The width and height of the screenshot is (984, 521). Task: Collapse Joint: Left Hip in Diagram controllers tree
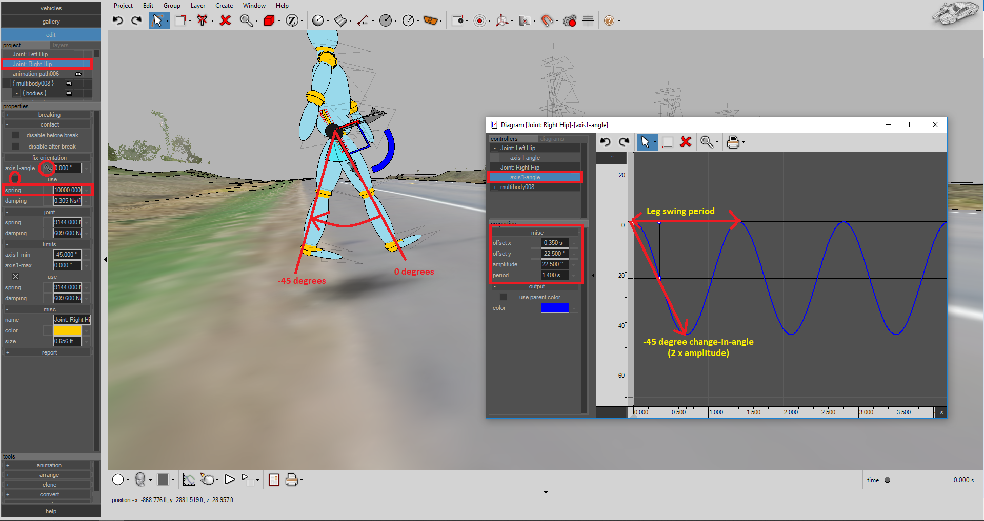coord(495,148)
